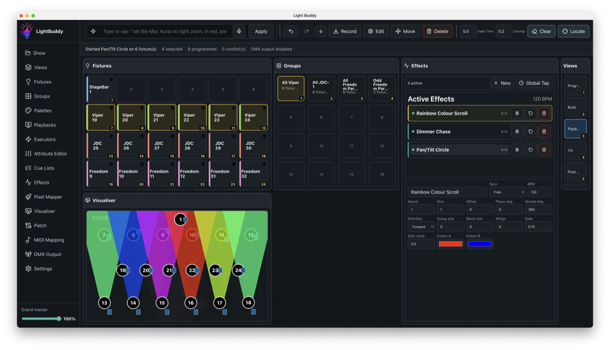This screenshot has height=350, width=610.
Task: Click visualiser fixture marker 18
Action: pyautogui.click(x=248, y=303)
